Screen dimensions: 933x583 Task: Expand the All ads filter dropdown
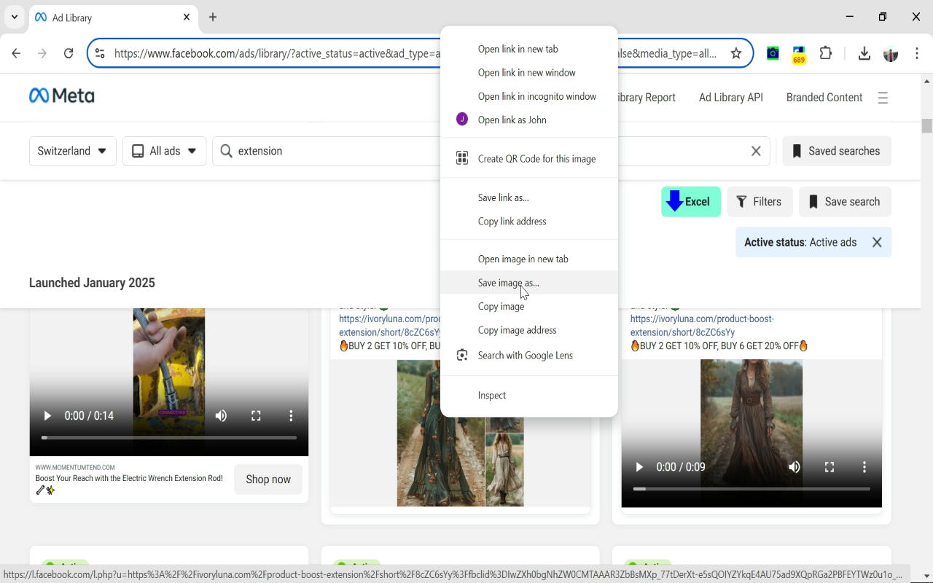[164, 151]
